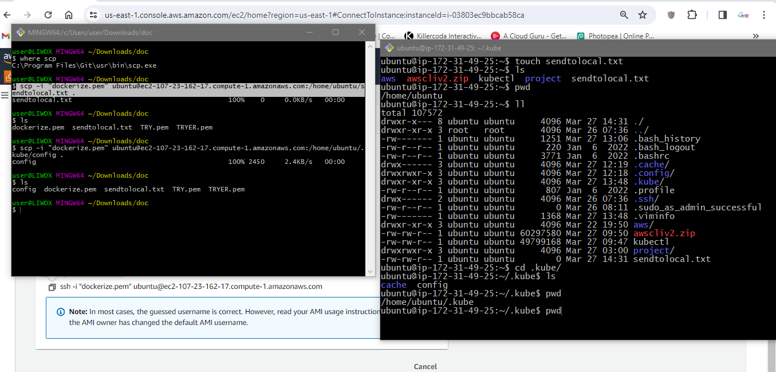
Task: Open the A Cloud Guru bookmark
Action: click(x=529, y=36)
